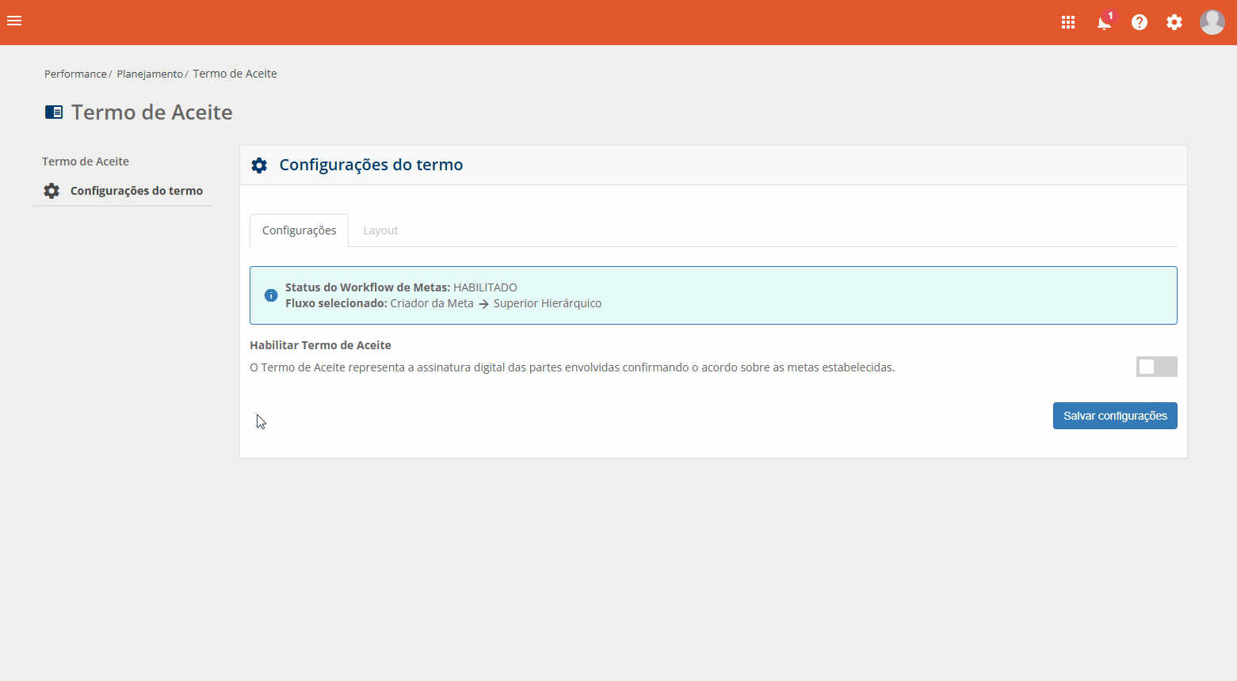Image resolution: width=1237 pixels, height=681 pixels.
Task: Click Termo de Aceite in the breadcrumb
Action: [235, 73]
